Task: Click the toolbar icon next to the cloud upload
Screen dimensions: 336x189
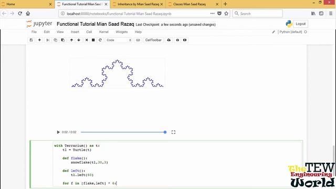Action: tap(177, 40)
